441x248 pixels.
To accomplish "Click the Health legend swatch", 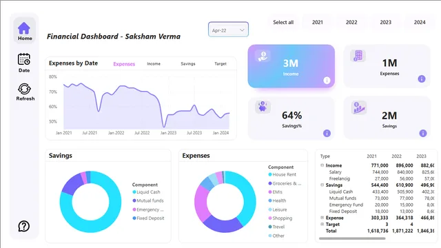I will [270, 200].
